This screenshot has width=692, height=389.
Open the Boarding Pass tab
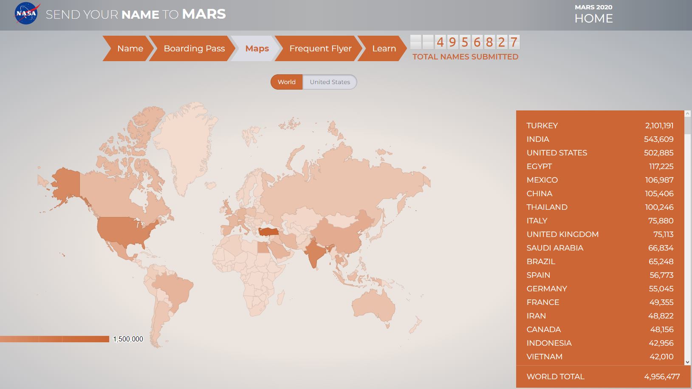tap(192, 48)
